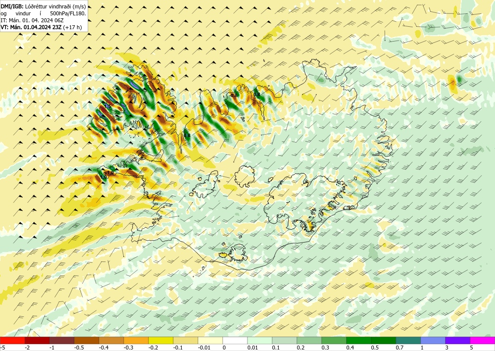Click the legend scale label "0.1"
This screenshot has height=351, width=495.
click(x=276, y=348)
